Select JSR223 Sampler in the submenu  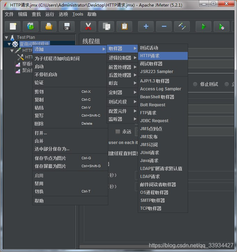pos(163,72)
